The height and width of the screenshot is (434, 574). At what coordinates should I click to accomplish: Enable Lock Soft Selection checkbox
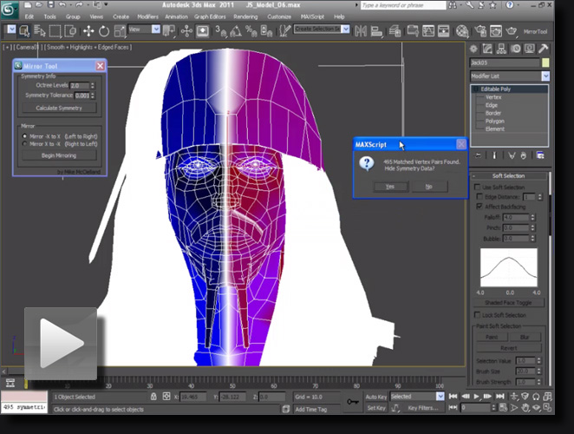point(478,315)
